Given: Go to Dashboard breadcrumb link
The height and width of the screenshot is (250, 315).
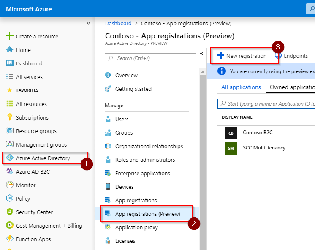Looking at the screenshot, I should click(x=118, y=24).
